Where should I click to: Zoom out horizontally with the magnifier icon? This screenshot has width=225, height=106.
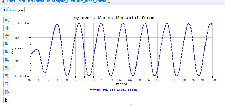[x=7, y=68]
